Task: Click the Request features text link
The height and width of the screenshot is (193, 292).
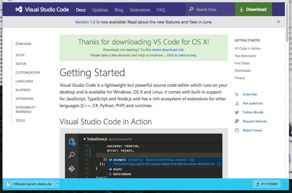Action: pyautogui.click(x=255, y=121)
